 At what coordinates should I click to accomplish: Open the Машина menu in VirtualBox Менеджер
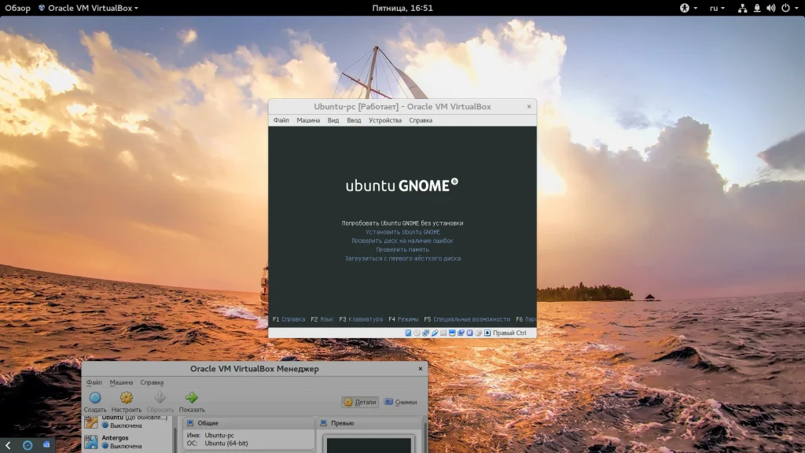pos(121,382)
